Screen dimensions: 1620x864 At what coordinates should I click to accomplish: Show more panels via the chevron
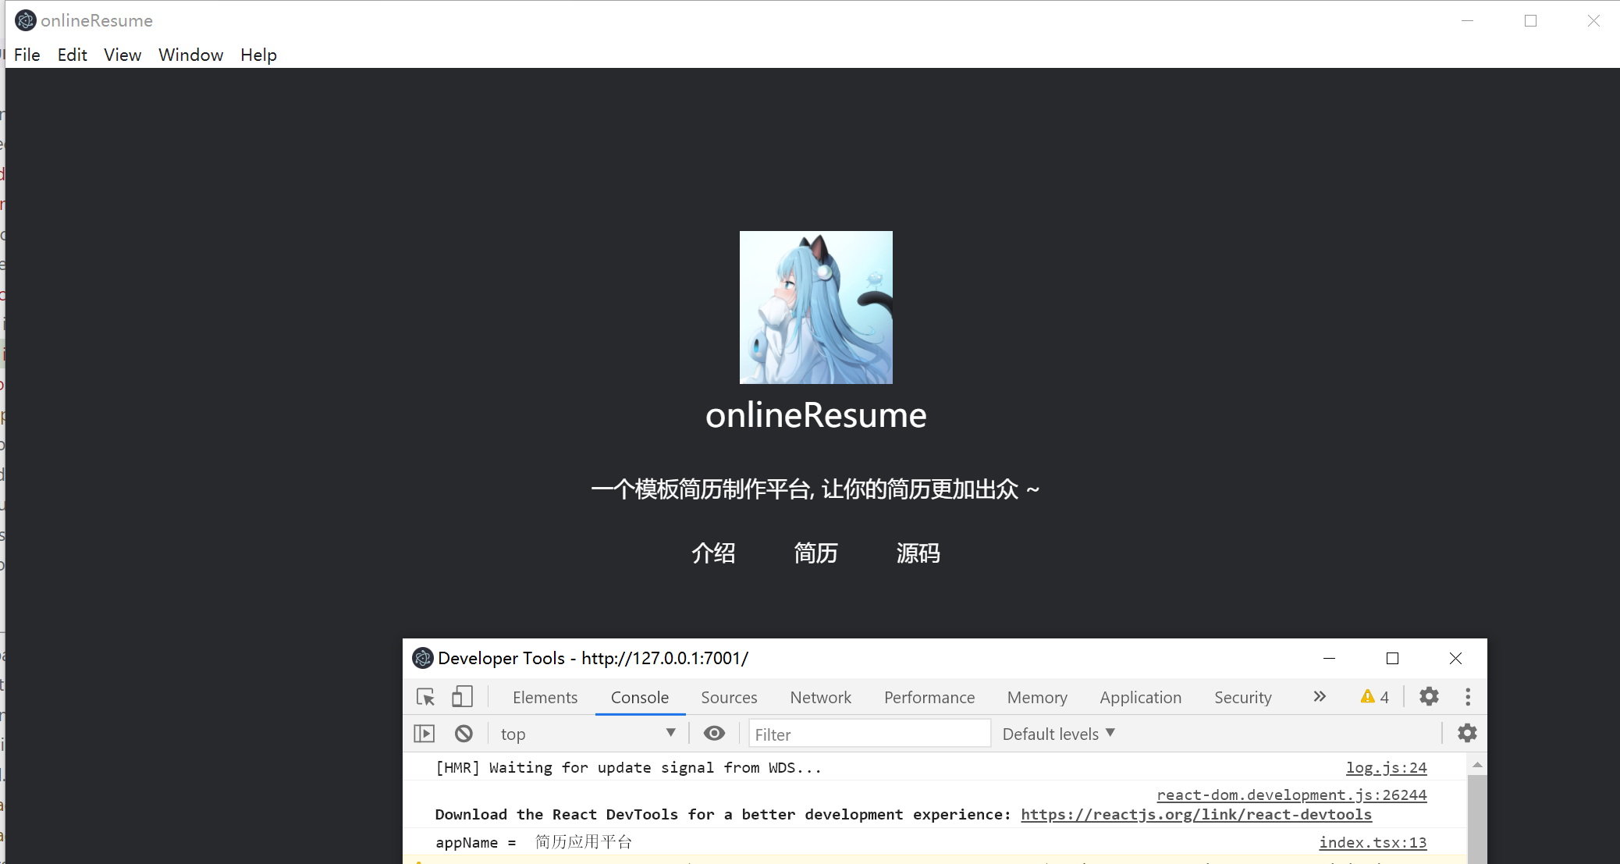(1319, 696)
